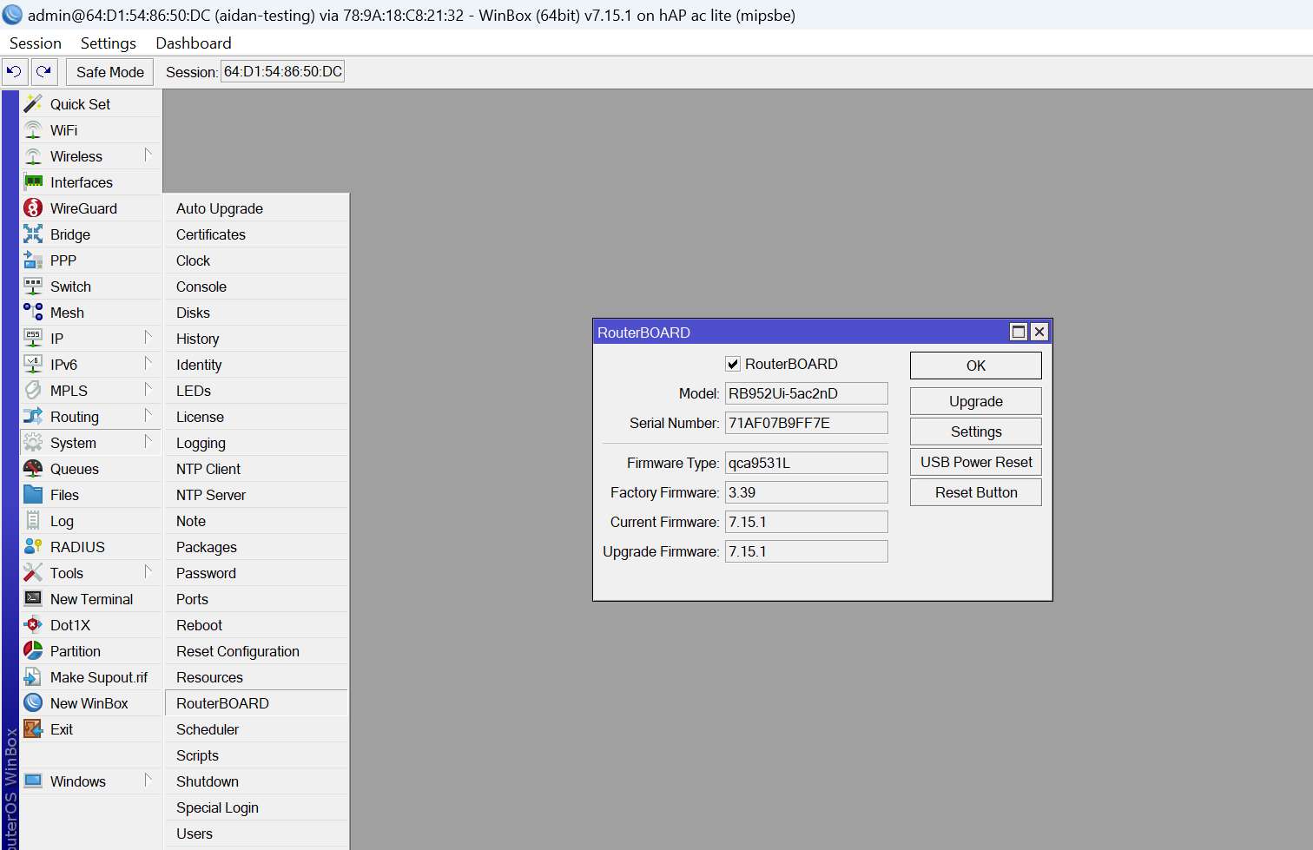The image size is (1313, 850).
Task: Click the Interfaces card icon
Action: (x=33, y=181)
